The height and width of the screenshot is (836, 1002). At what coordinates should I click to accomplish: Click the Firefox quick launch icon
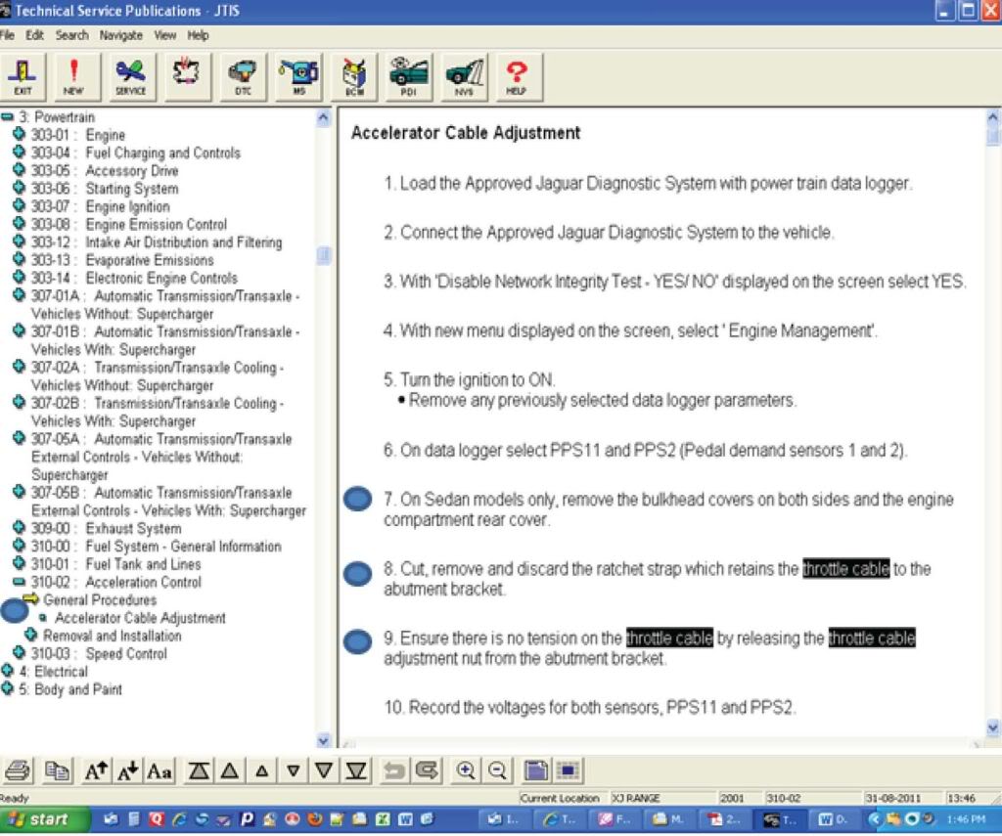point(314,819)
